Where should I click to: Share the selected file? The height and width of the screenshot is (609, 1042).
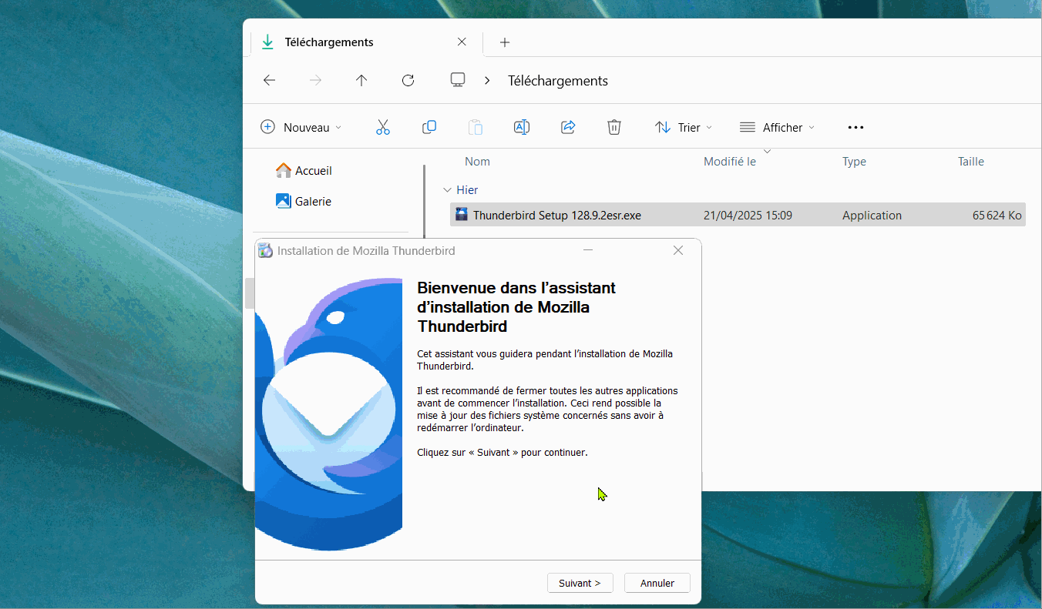click(568, 127)
